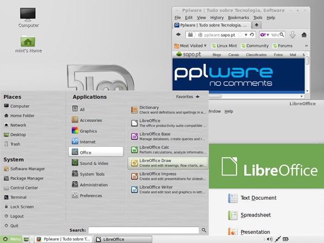The width and height of the screenshot is (324, 243).
Task: Click the Menu button on the panel
Action: [11, 239]
